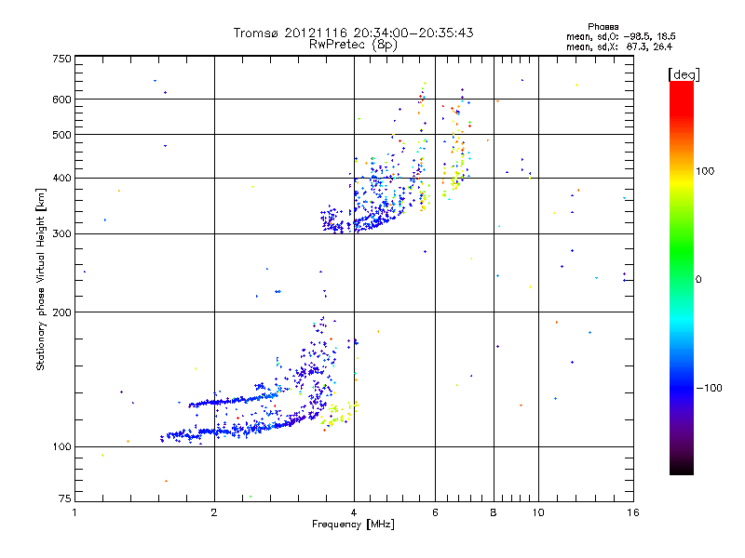This screenshot has height=558, width=745.
Task: Click the y-axis title 'Stationary phase Virtual Height [km]'
Action: point(41,280)
